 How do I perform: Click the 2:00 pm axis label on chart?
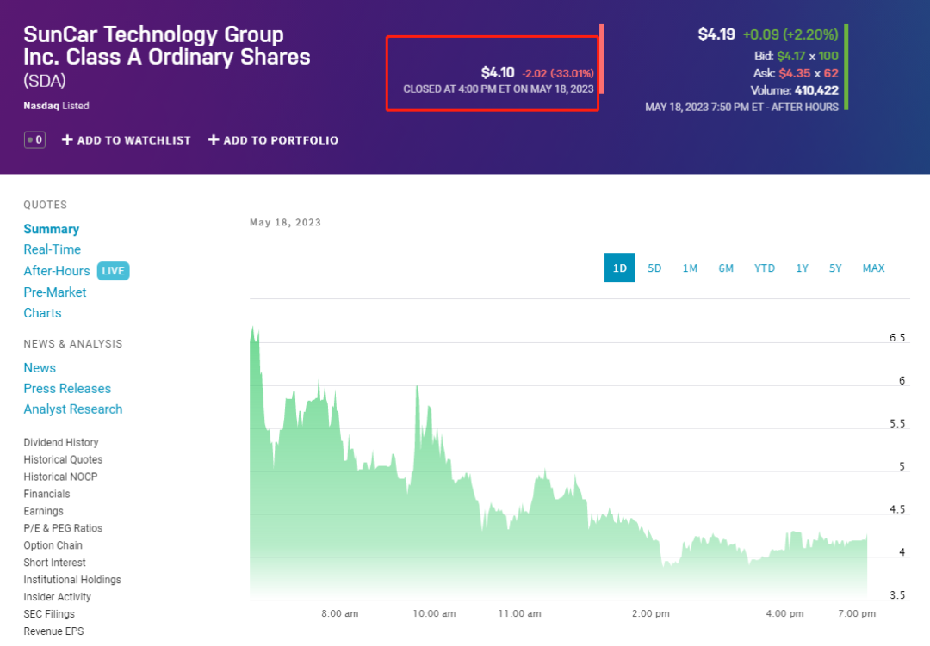(x=651, y=613)
